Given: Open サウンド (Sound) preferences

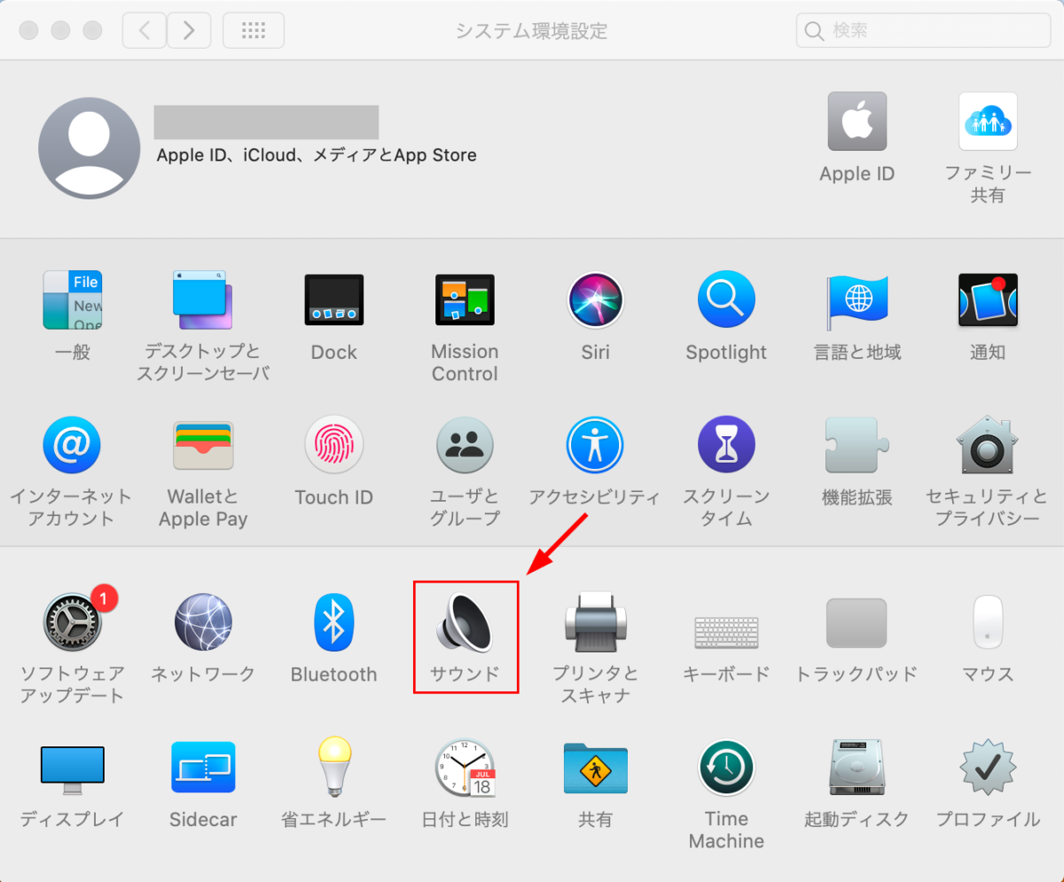Looking at the screenshot, I should point(466,622).
